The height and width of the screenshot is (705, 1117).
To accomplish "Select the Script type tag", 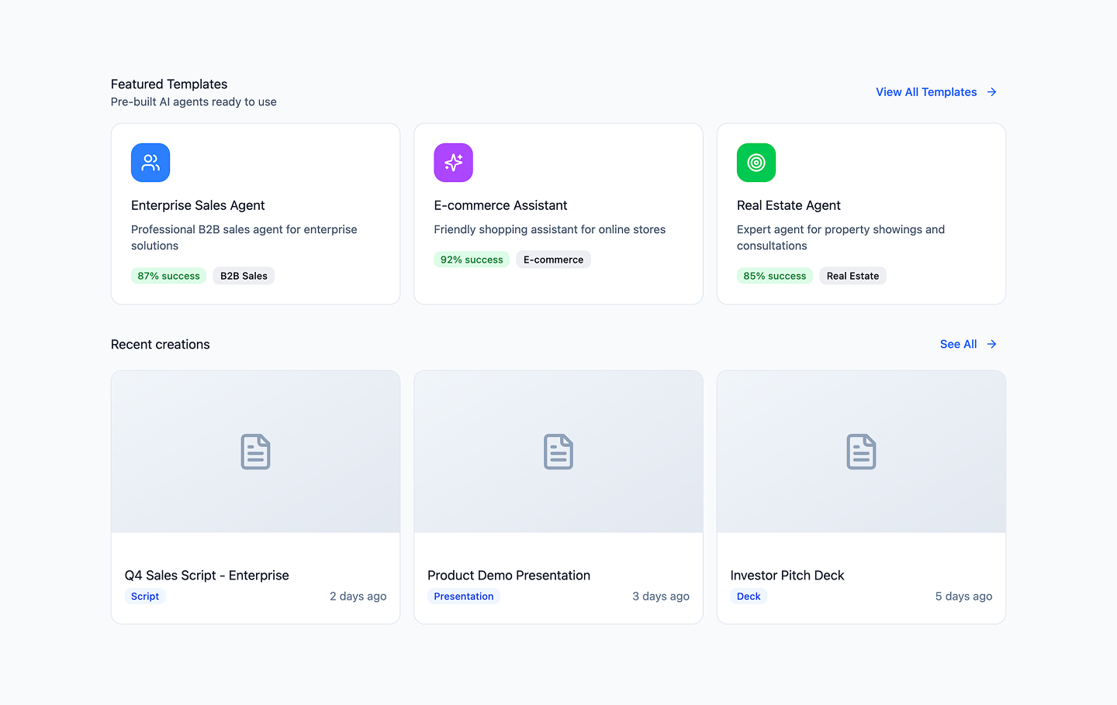I will point(145,597).
